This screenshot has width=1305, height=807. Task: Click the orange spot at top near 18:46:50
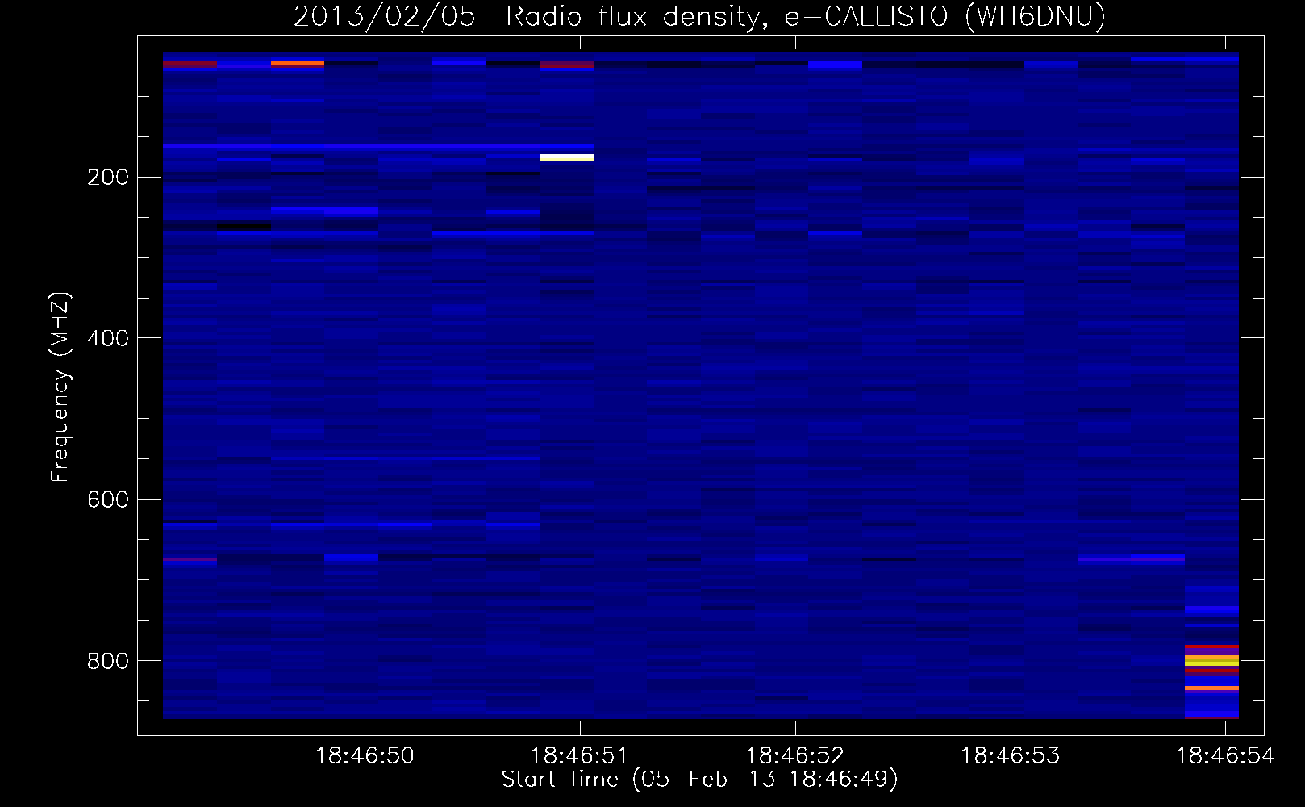click(x=298, y=62)
